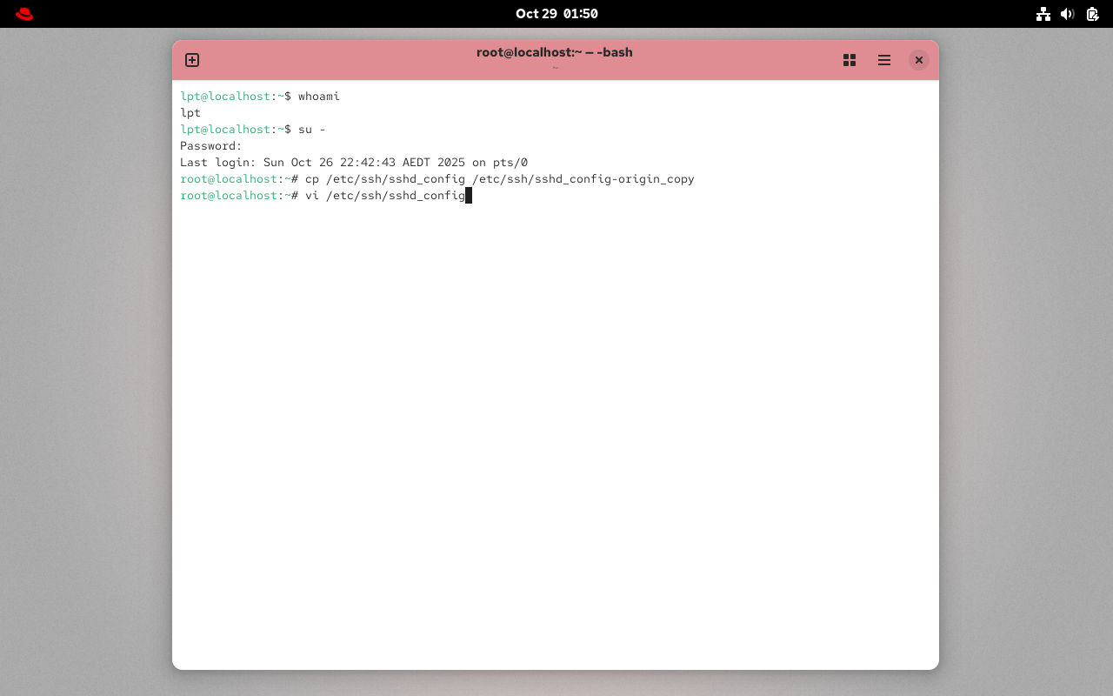The image size is (1113, 696).
Task: Open the calendar via the Oct 29 clock
Action: 556,13
